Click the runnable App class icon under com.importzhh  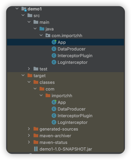54,42
